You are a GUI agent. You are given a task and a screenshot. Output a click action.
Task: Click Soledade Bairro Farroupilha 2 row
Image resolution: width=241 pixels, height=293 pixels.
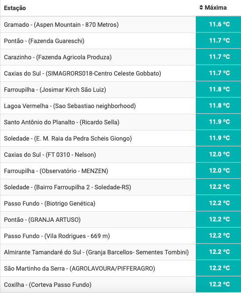[x=121, y=187]
